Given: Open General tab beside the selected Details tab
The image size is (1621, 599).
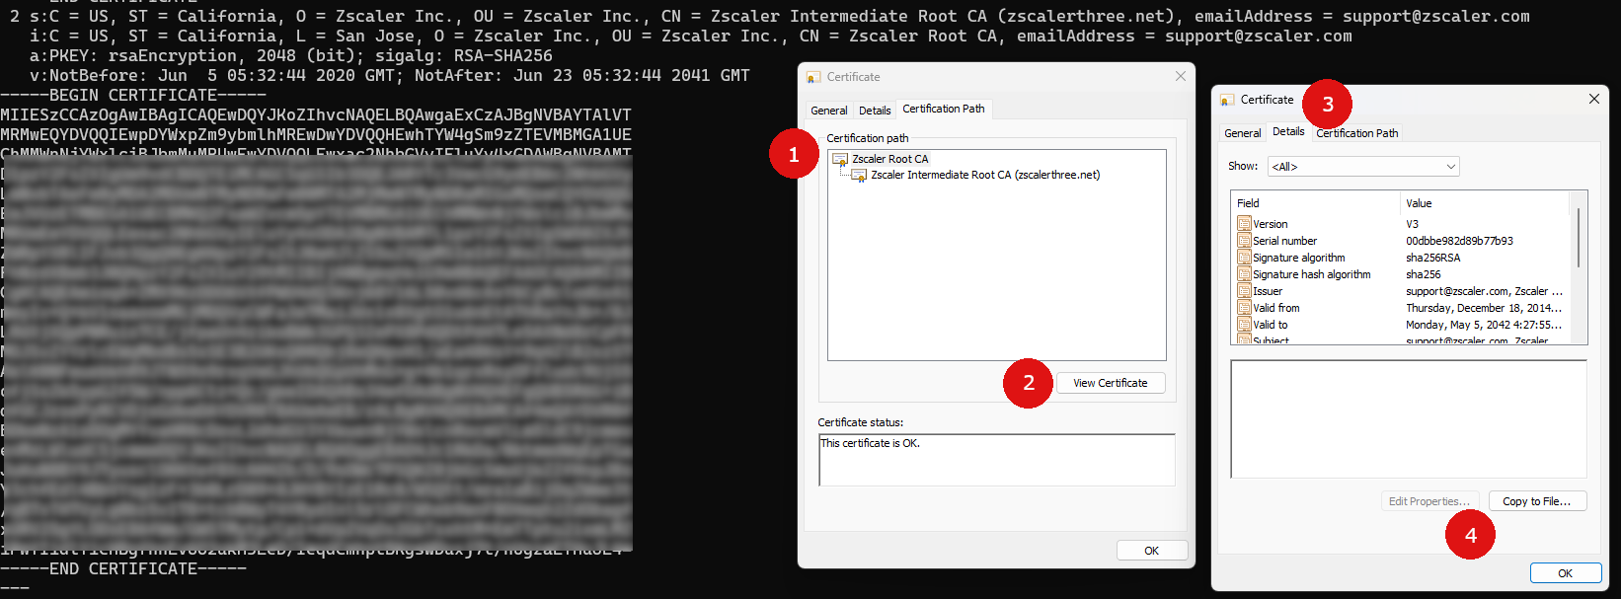Looking at the screenshot, I should pos(1242,133).
